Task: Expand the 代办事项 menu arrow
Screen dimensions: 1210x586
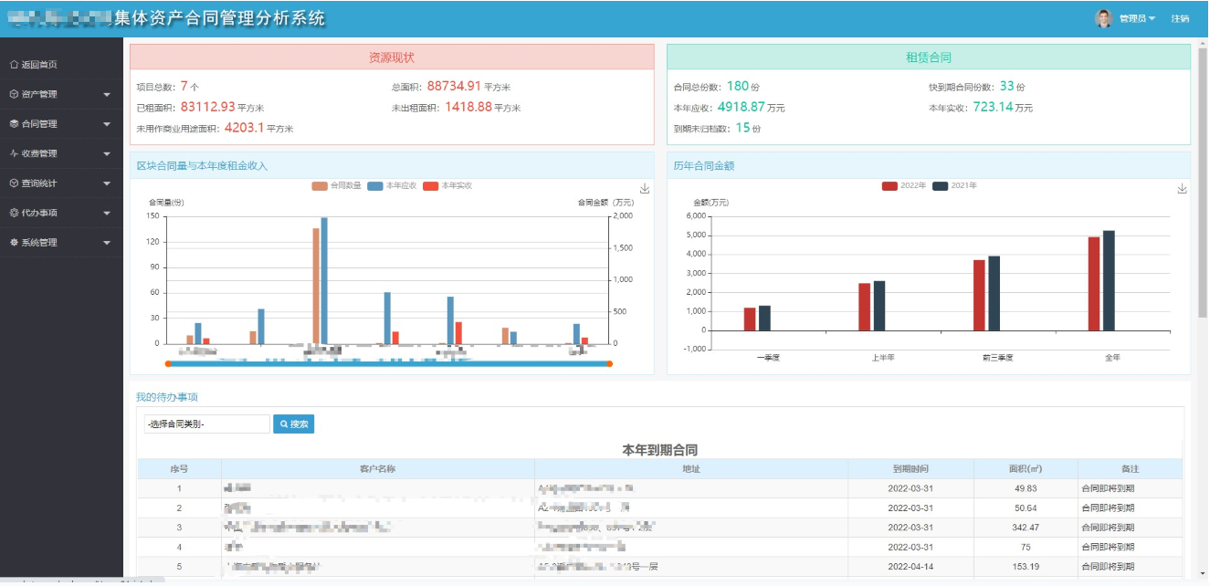Action: (x=107, y=214)
